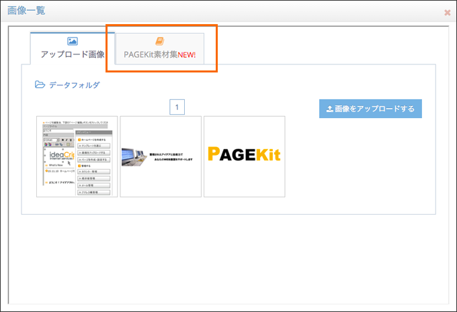Click 画像をアップロードする upload button
457x312 pixels.
click(370, 109)
